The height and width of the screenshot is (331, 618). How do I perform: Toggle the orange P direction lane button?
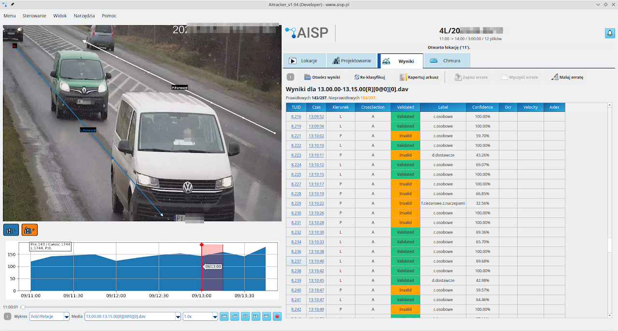tap(29, 230)
